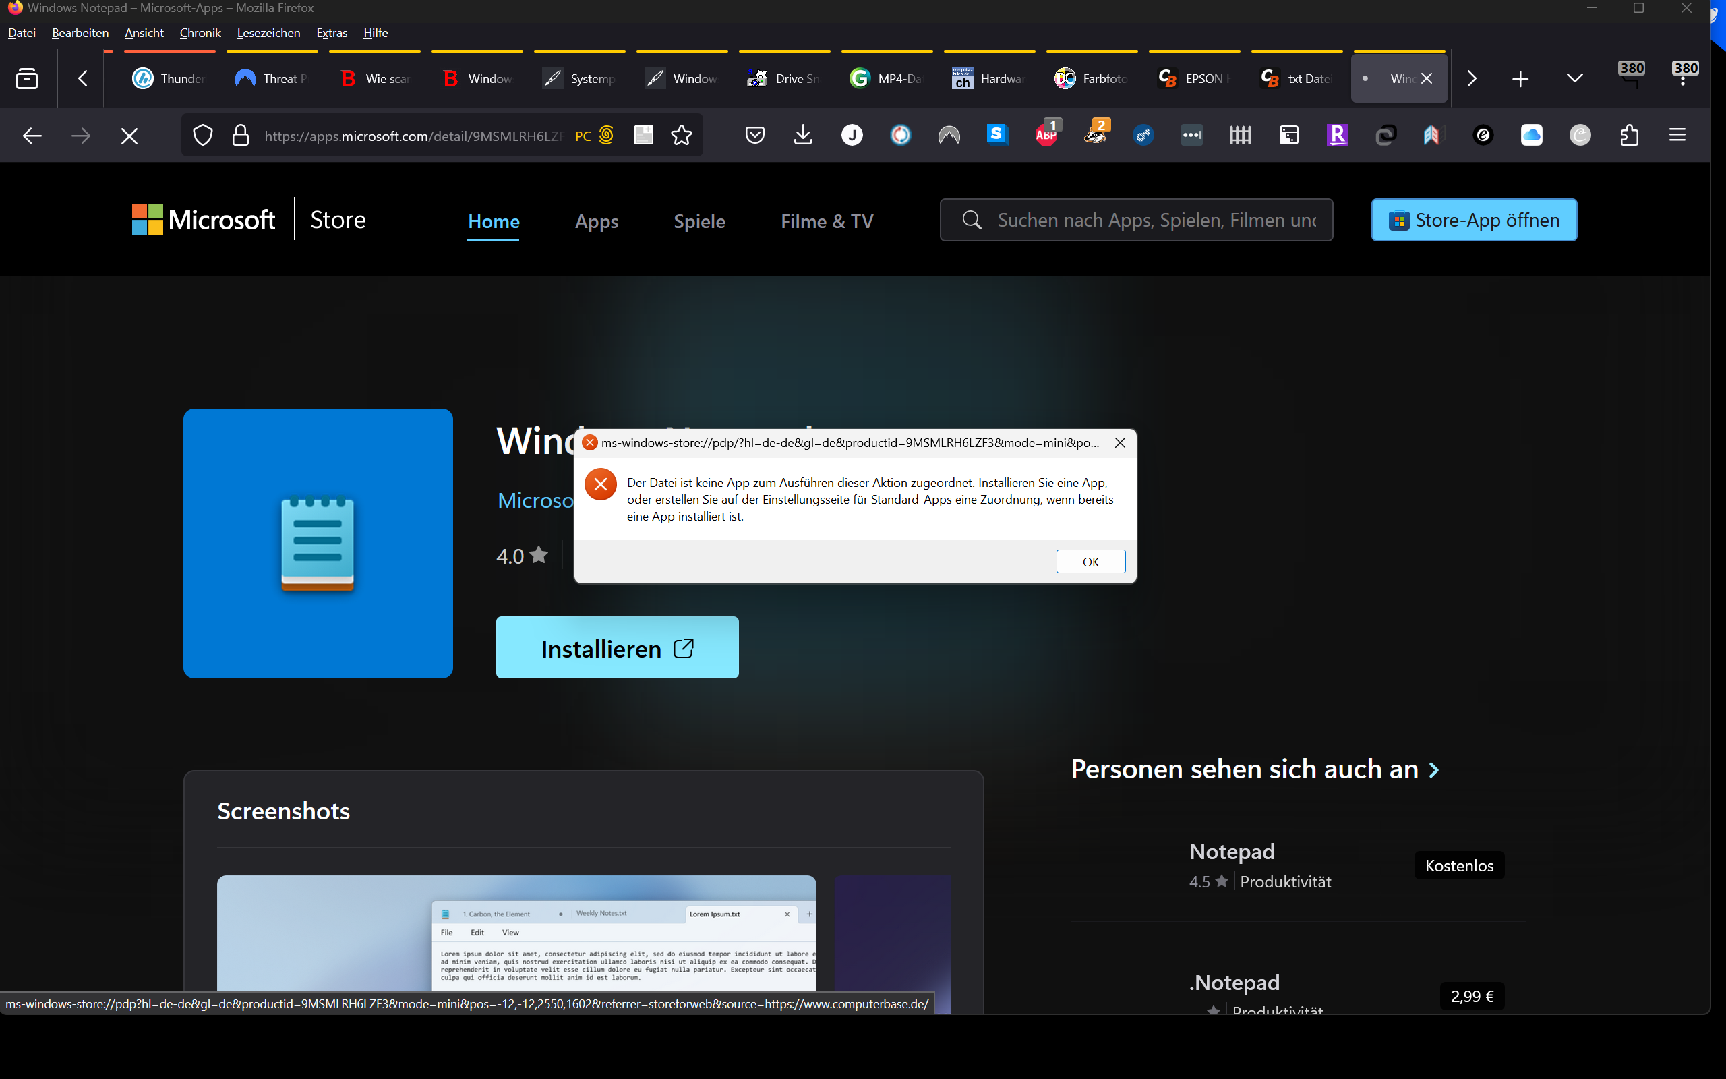Click the Privacy Badger extension icon
Screen dimensions: 1726x1079
click(1095, 135)
